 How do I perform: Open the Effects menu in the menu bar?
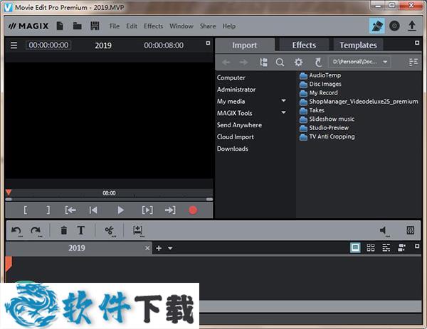point(153,26)
